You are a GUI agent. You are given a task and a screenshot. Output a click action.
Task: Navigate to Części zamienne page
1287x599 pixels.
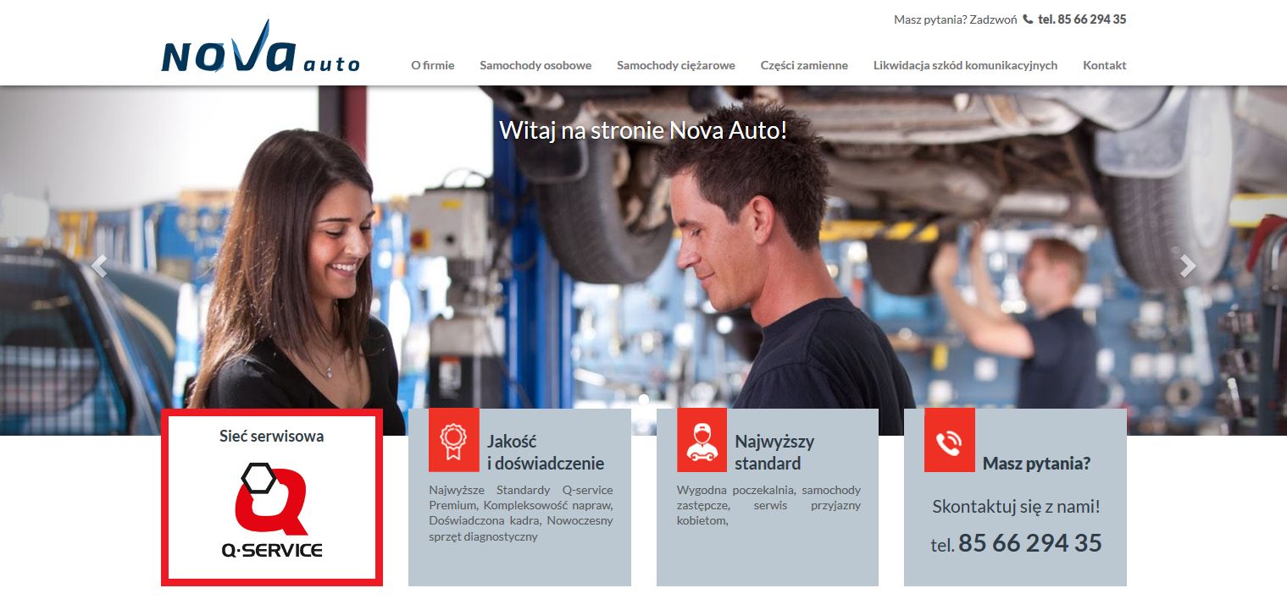click(x=803, y=65)
